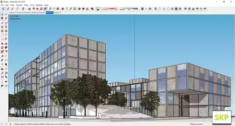235x126 pixels.
Task: Enable Shaded face style
Action: tap(172, 9)
